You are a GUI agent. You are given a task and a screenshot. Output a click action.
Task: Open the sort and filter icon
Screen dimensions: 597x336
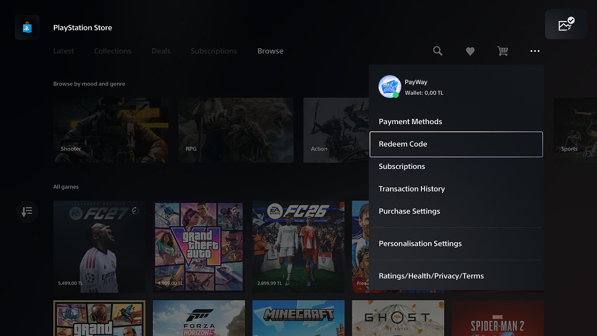tap(27, 212)
